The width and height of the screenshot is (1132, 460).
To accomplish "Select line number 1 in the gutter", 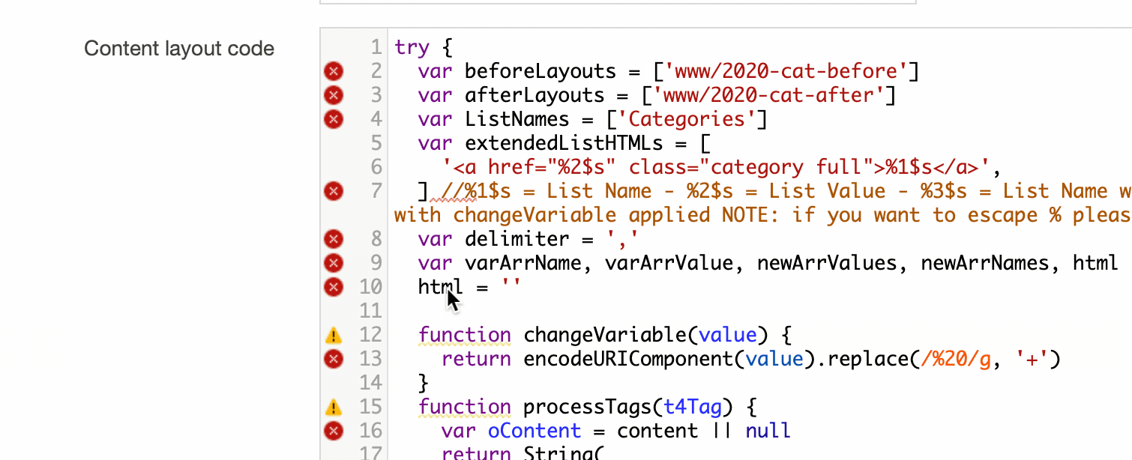I will [x=376, y=47].
